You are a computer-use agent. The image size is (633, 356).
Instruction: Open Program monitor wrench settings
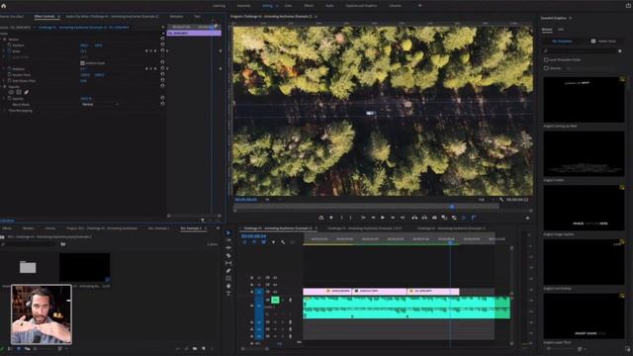(x=501, y=200)
